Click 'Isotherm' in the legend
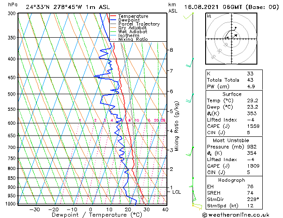The width and height of the screenshot is (283, 218). pyautogui.click(x=129, y=35)
